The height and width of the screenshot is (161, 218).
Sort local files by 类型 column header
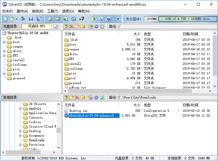159,105
